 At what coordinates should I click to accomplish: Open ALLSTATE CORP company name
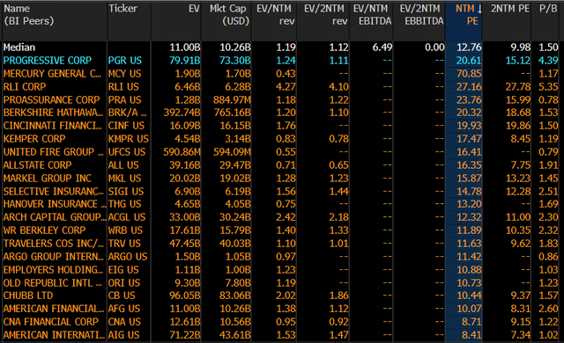click(37, 165)
